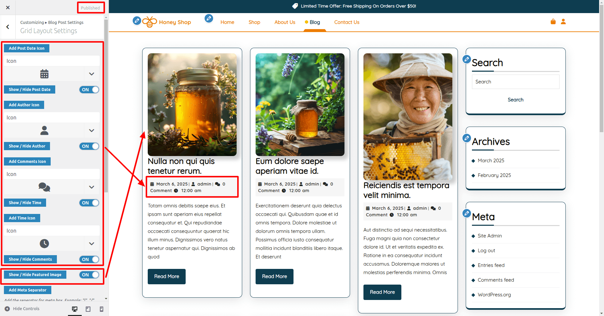
Task: Expand the post date calendar icon dropdown
Action: (92, 74)
